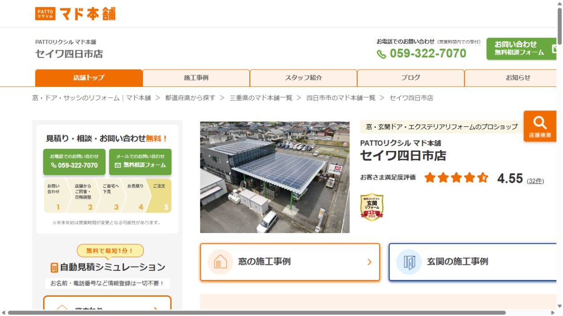Click the 窓・玄関ドア・エクステリアリフォームのプロショップ label
Screen dimensions: 563x316
(442, 127)
